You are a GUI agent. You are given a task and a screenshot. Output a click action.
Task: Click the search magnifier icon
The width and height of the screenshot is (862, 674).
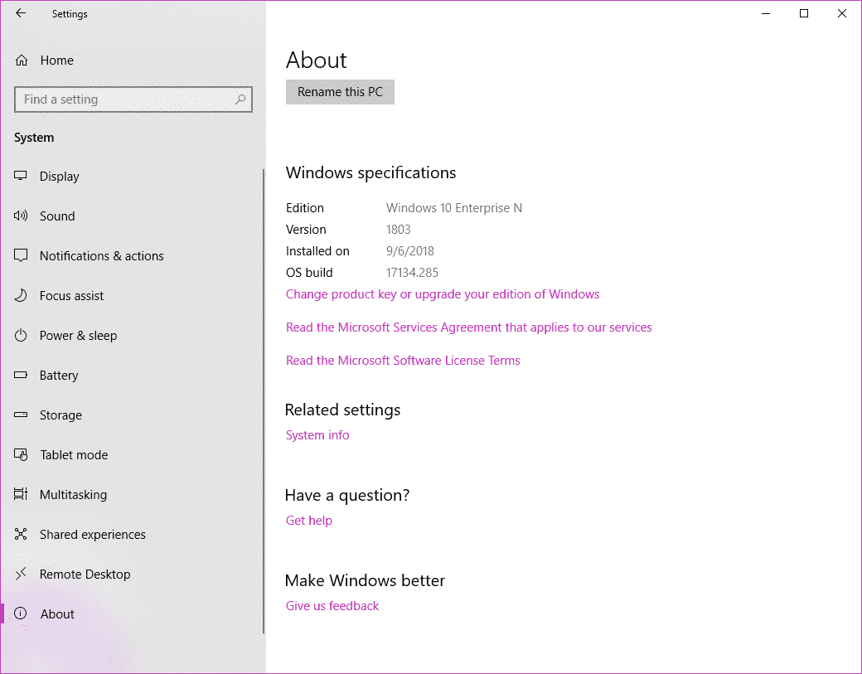pos(240,99)
